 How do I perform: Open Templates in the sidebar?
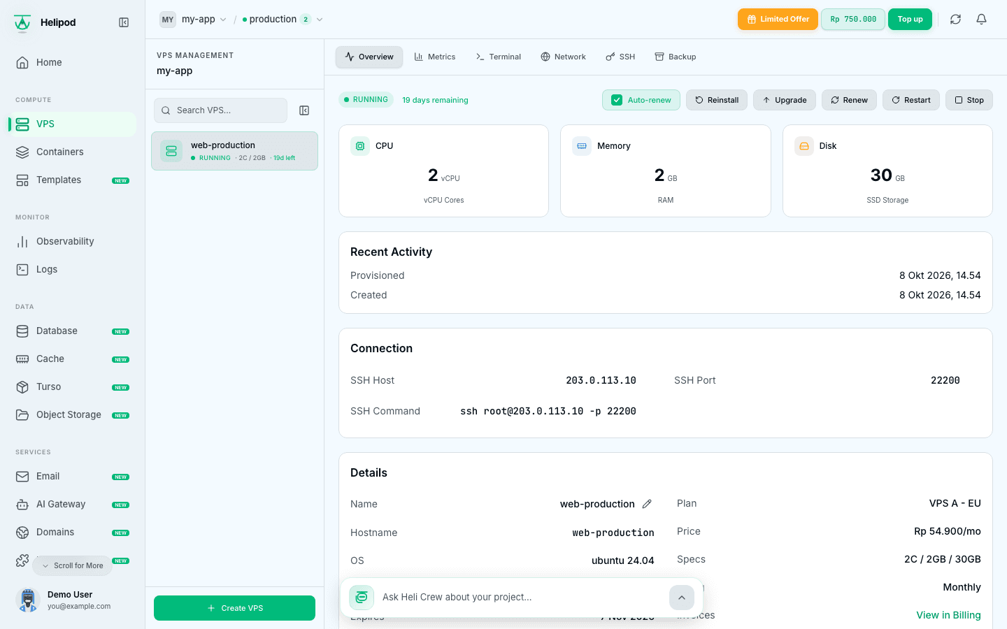point(73,180)
